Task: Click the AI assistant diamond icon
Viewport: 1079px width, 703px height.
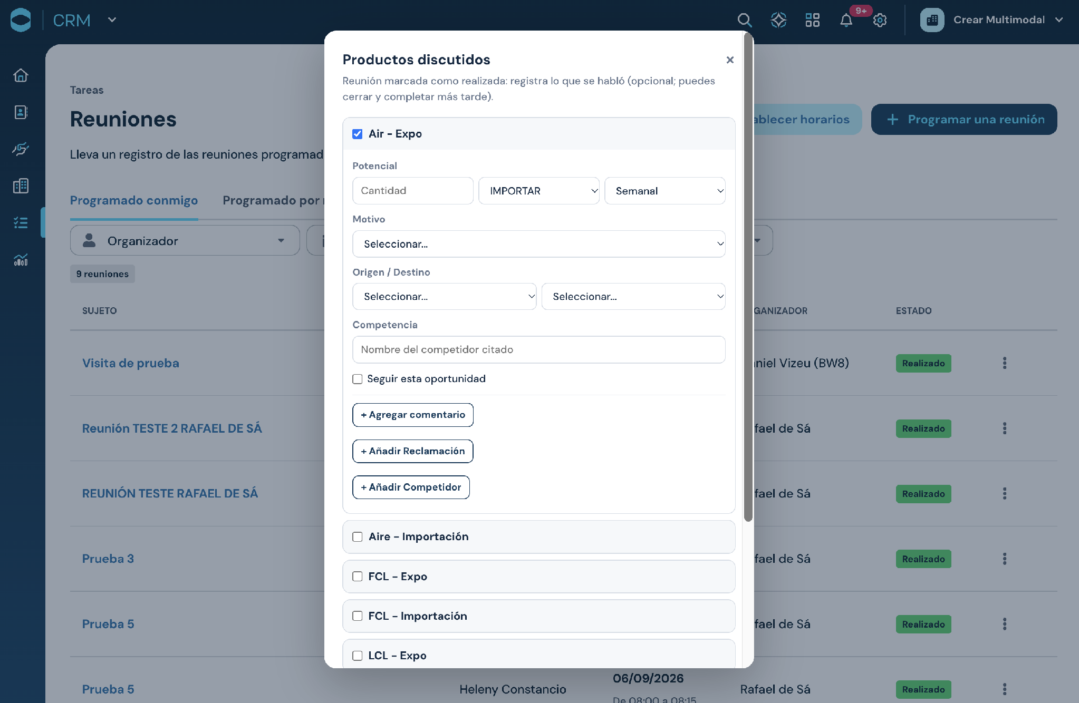Action: pos(778,20)
